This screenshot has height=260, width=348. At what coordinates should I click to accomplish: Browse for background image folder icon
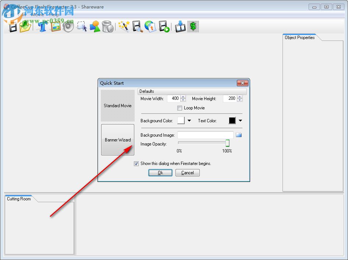239,135
